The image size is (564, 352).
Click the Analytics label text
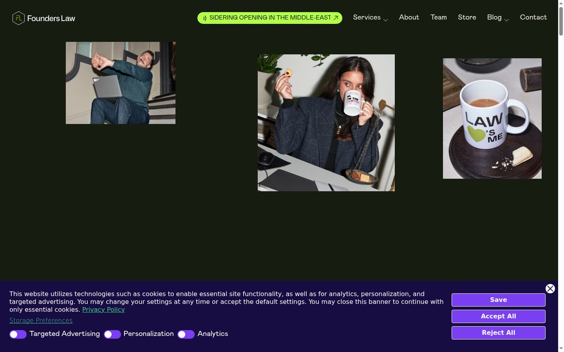tap(213, 334)
